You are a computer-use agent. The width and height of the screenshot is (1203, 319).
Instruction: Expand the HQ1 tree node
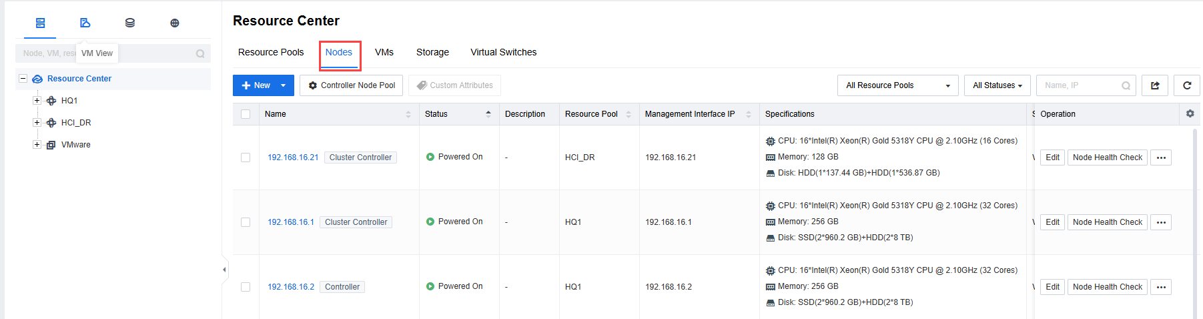[x=37, y=101]
